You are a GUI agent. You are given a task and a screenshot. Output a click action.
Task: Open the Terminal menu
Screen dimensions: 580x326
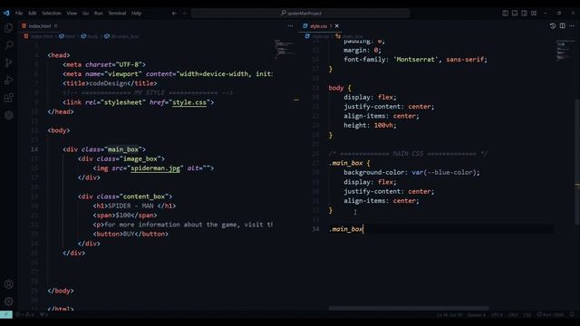pos(117,14)
